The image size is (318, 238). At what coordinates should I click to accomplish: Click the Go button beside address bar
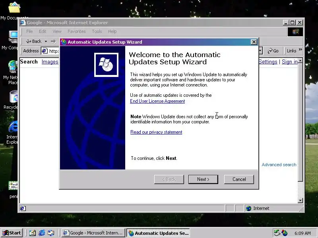[x=273, y=51]
